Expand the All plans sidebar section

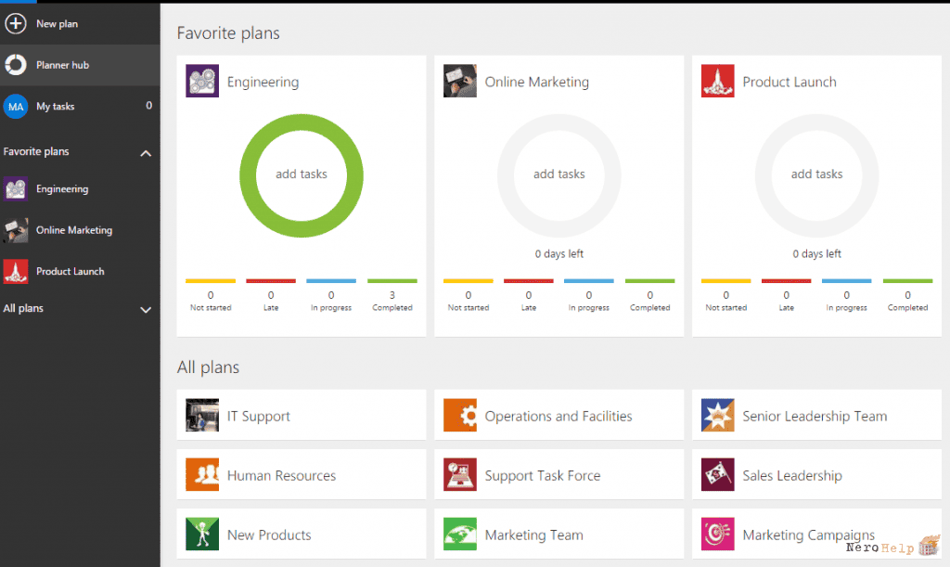146,310
